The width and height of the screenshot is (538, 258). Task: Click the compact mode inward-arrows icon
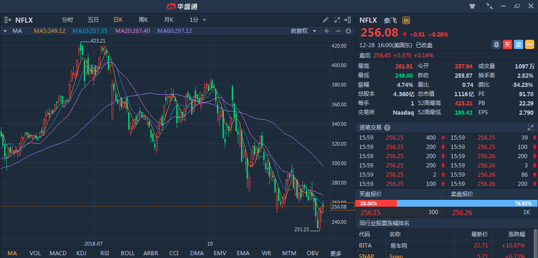pyautogui.click(x=489, y=6)
